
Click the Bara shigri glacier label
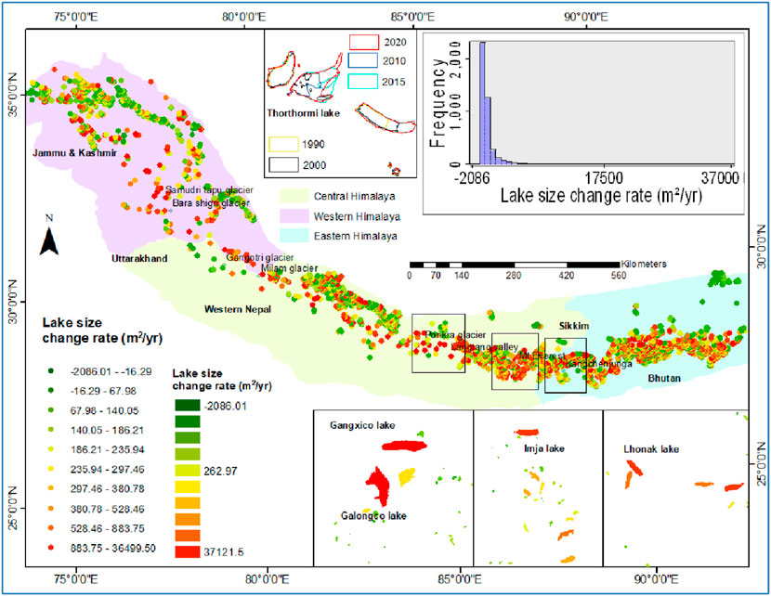pyautogui.click(x=211, y=202)
